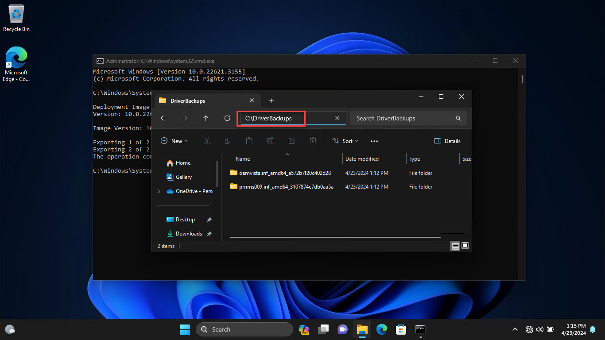Viewport: 605px width, 340px height.
Task: Open the Sort dropdown menu
Action: point(345,141)
